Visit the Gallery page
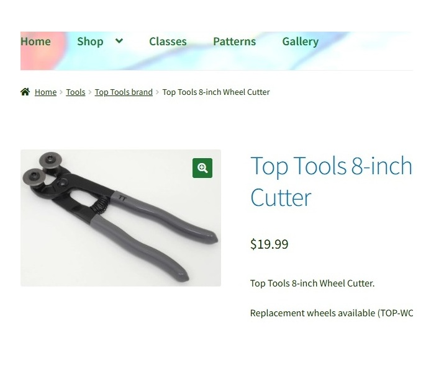 click(300, 42)
